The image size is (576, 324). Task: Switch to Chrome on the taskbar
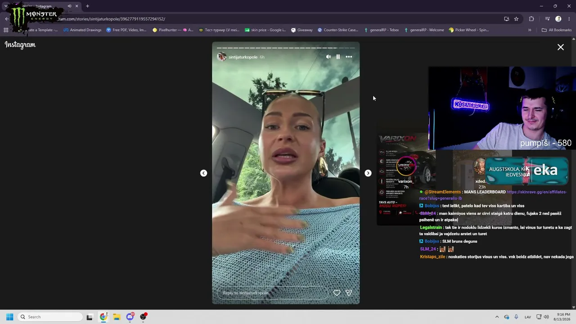(x=103, y=317)
